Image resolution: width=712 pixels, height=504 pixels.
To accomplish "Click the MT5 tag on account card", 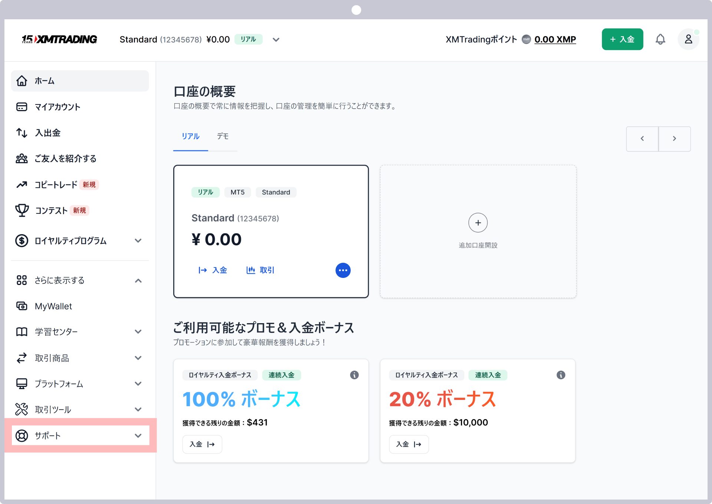I will coord(237,192).
